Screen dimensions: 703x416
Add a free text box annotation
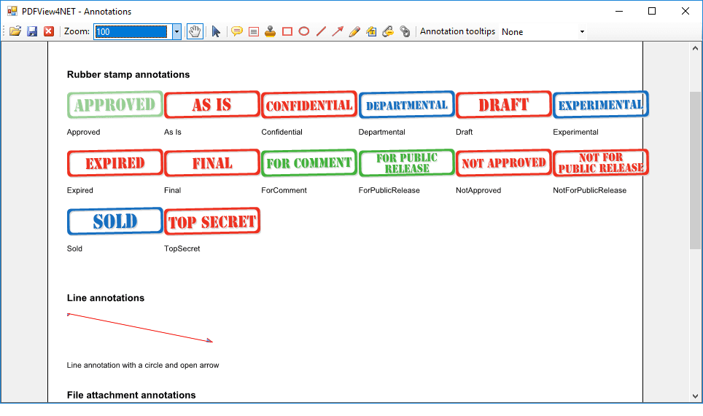point(254,31)
